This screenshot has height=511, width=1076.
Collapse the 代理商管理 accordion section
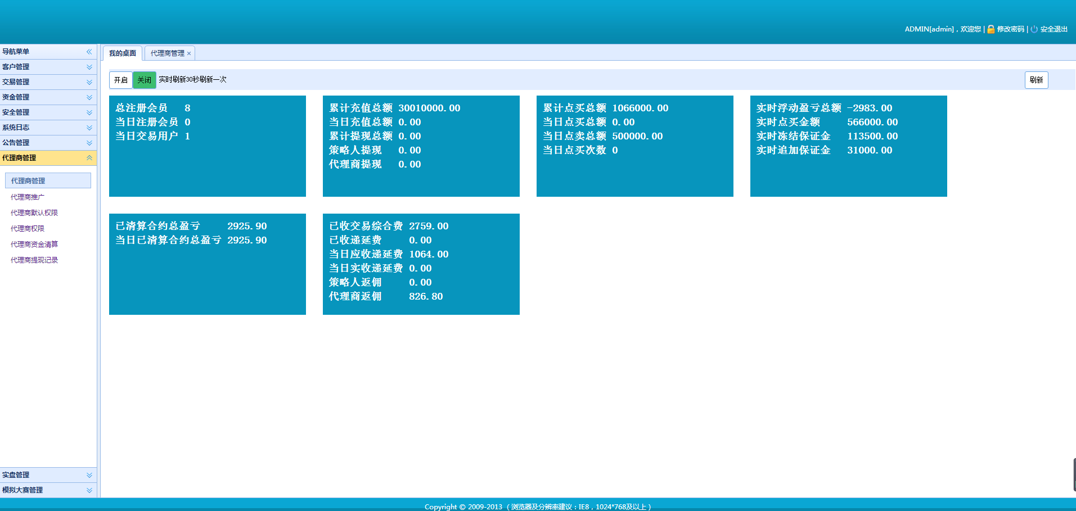(48, 158)
